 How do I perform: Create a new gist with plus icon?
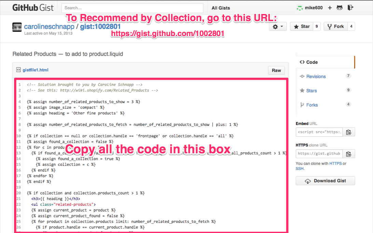(x=330, y=8)
